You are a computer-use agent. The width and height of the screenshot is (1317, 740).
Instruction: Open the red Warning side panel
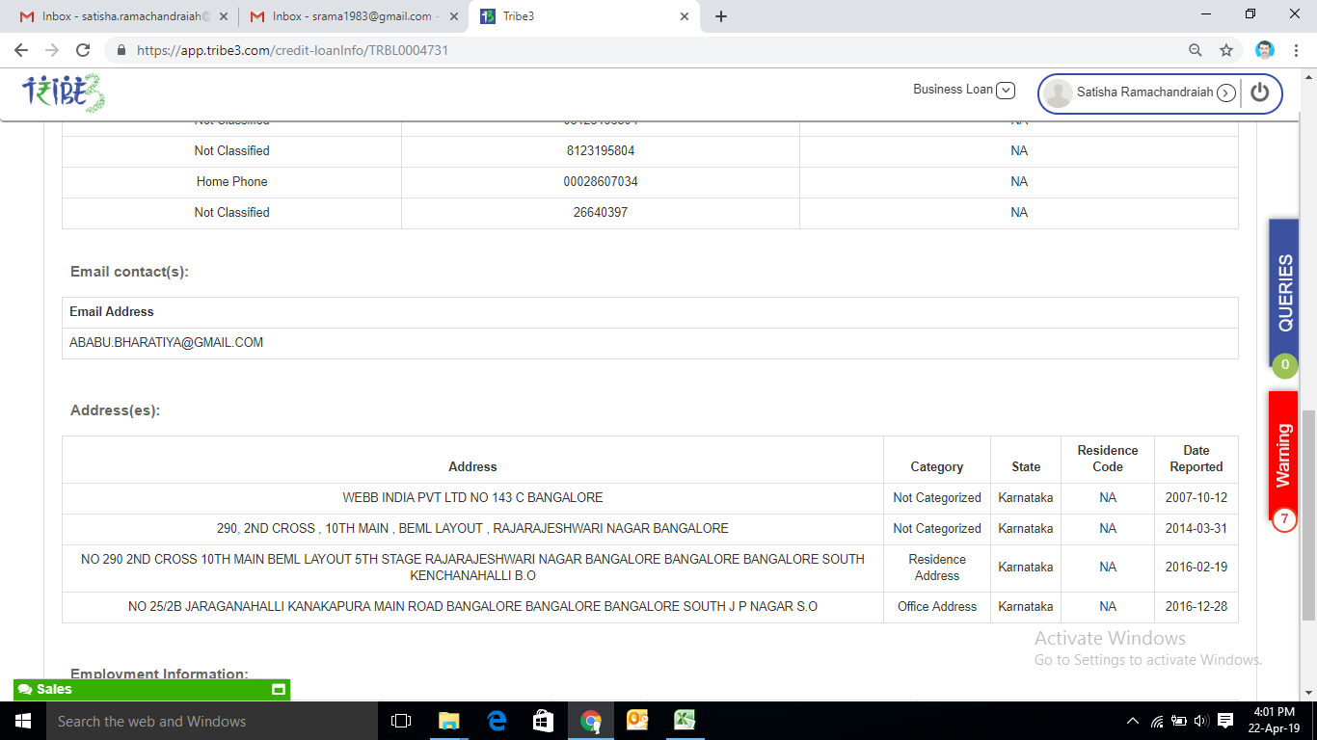click(1283, 455)
